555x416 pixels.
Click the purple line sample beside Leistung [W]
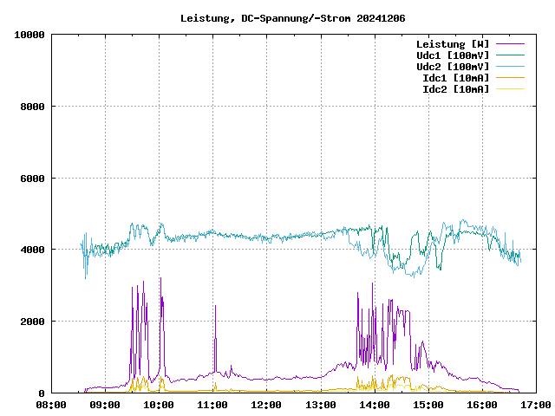click(x=510, y=44)
